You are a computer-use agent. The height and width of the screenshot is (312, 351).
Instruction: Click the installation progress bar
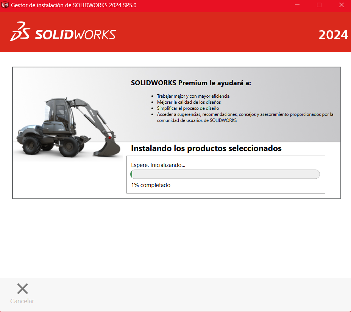[x=225, y=174]
